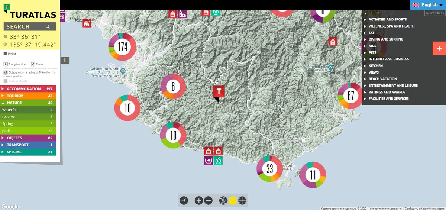Expand the Ski filter
Screen dimensions: 446x210
(371, 33)
